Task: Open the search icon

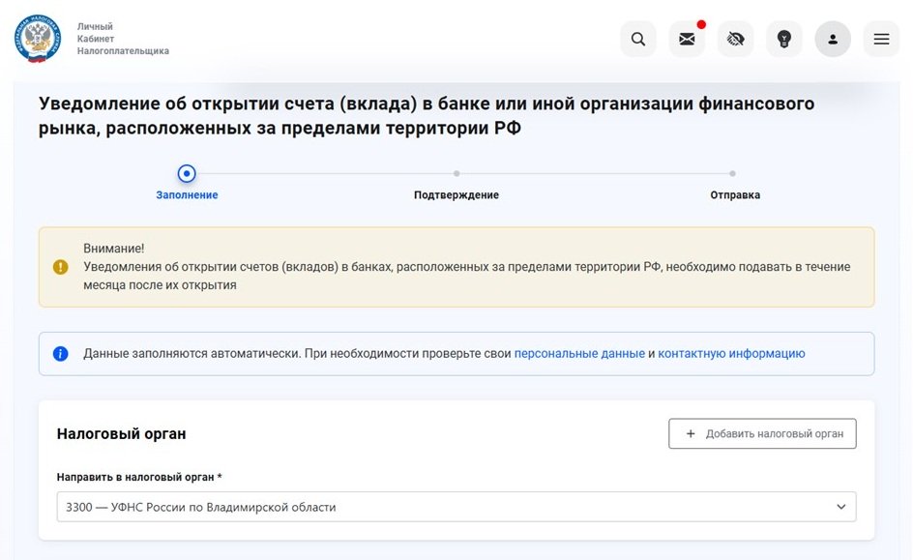Action: (638, 39)
